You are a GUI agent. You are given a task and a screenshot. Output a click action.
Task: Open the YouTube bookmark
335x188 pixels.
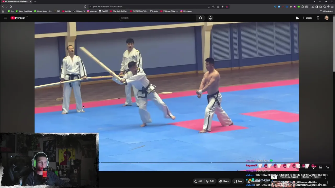tap(67, 11)
